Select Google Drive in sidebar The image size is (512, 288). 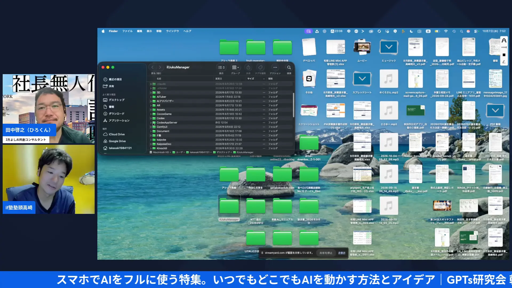pos(114,141)
